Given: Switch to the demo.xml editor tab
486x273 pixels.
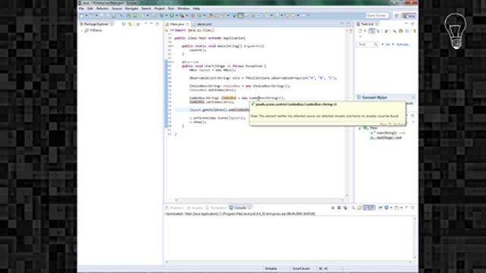Looking at the screenshot, I should pyautogui.click(x=204, y=24).
